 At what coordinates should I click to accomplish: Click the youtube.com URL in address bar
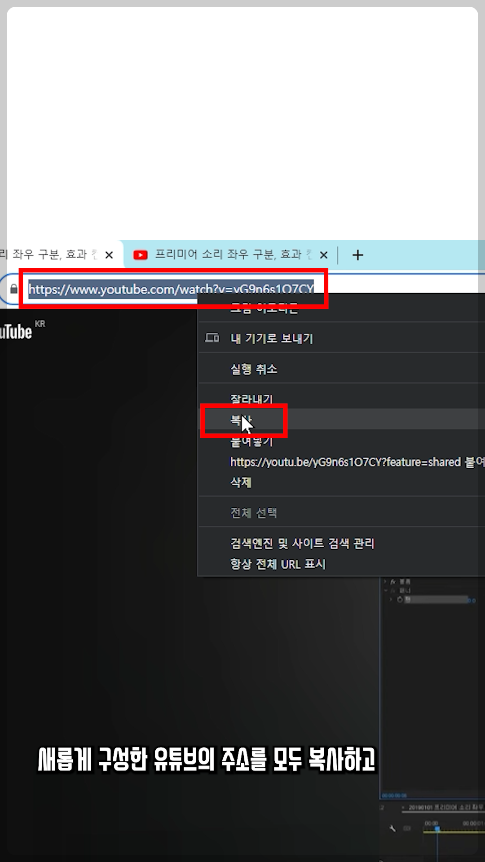[x=171, y=289]
